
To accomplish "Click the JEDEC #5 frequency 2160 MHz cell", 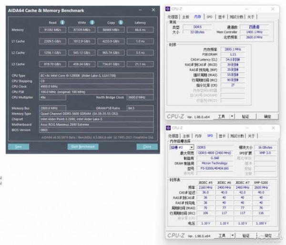I will click(205, 187).
